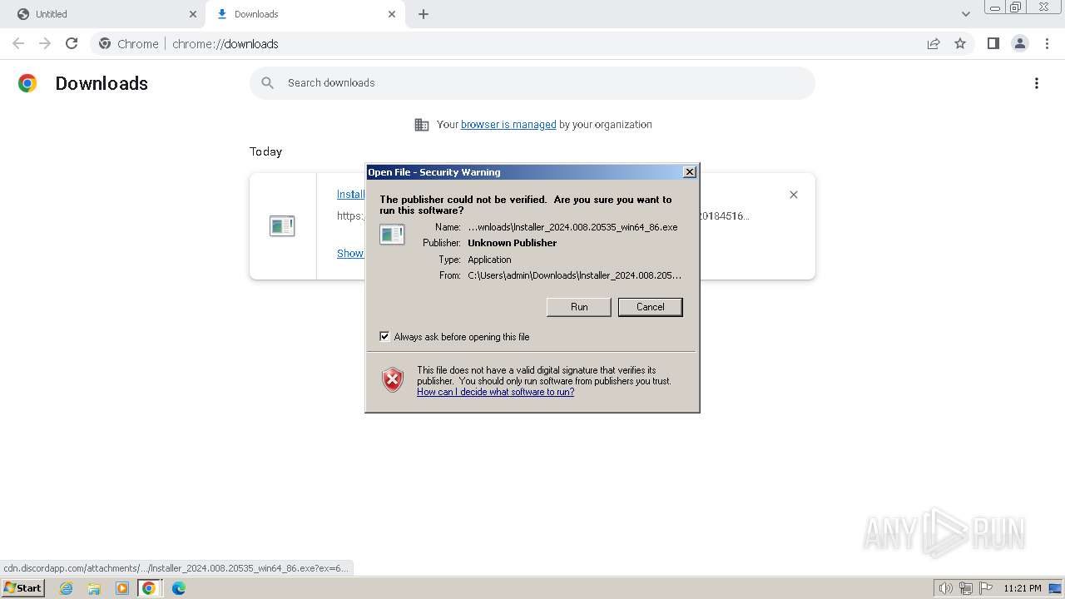This screenshot has height=599, width=1065.
Task: Uncheck Always ask before opening this file
Action: [384, 336]
